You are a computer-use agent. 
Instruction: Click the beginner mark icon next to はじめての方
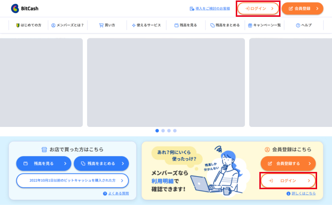tap(18, 25)
